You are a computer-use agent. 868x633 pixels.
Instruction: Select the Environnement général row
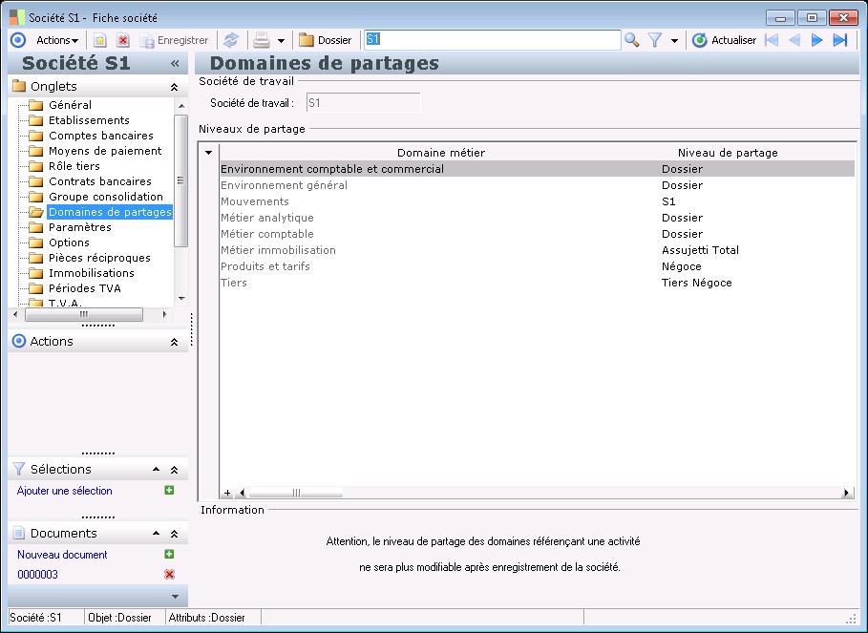(x=537, y=185)
